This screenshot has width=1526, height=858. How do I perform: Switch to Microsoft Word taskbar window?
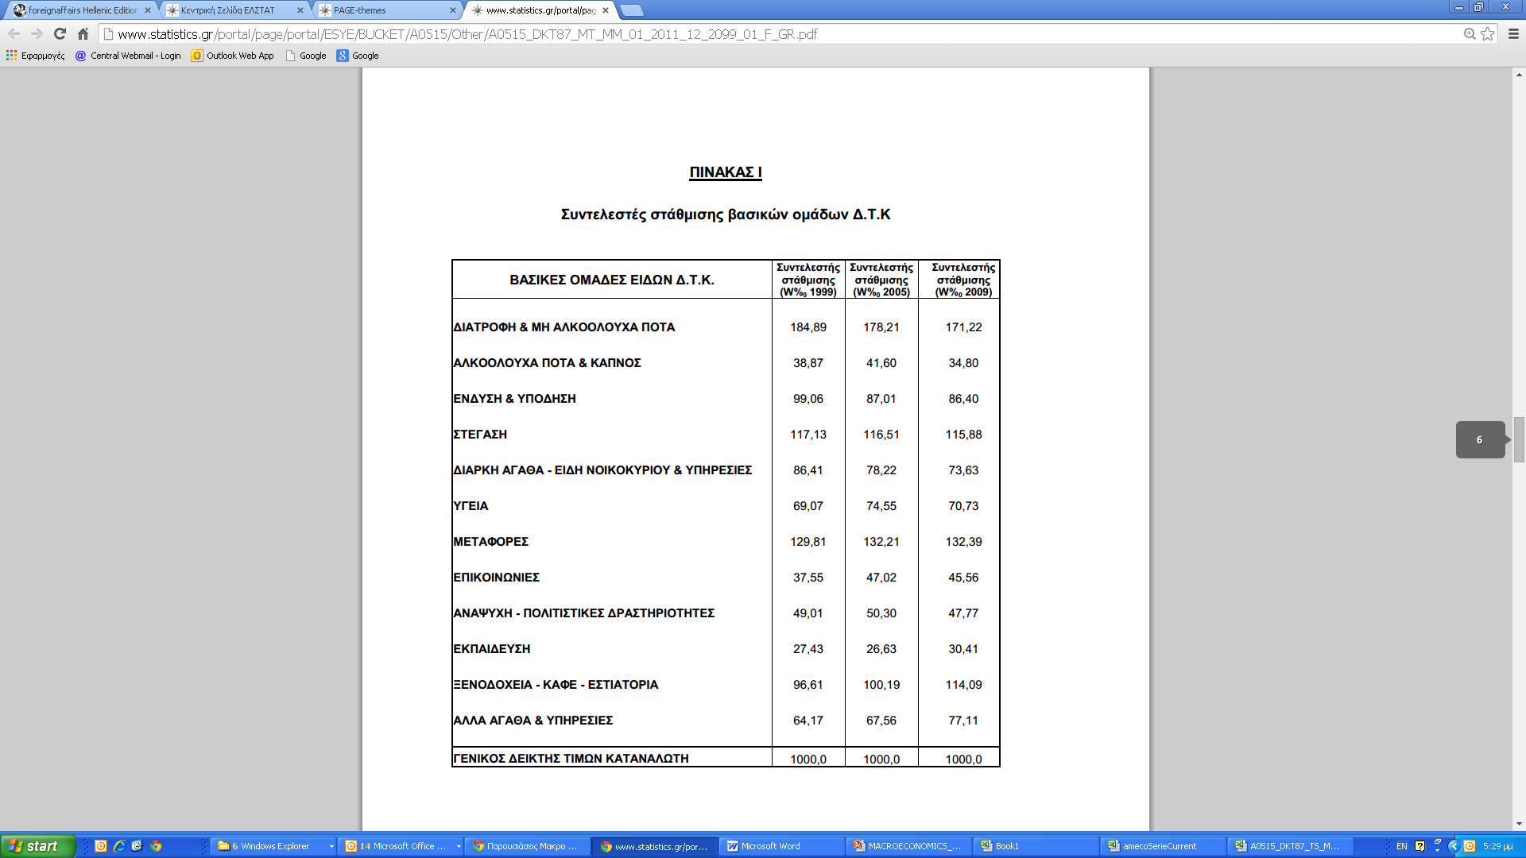(784, 846)
